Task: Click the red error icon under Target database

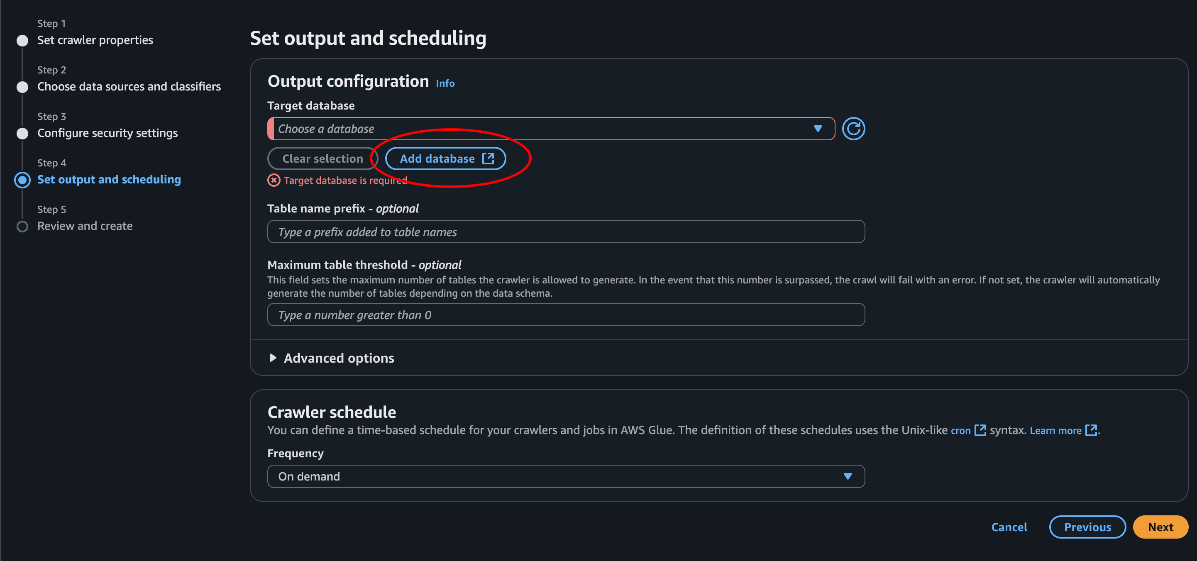Action: click(x=274, y=180)
